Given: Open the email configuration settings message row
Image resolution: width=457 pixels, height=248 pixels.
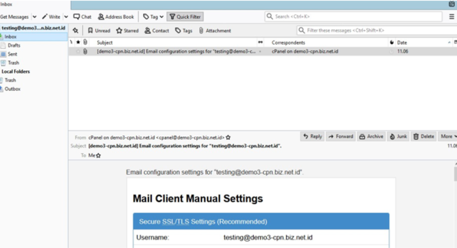Looking at the screenshot, I should point(177,51).
